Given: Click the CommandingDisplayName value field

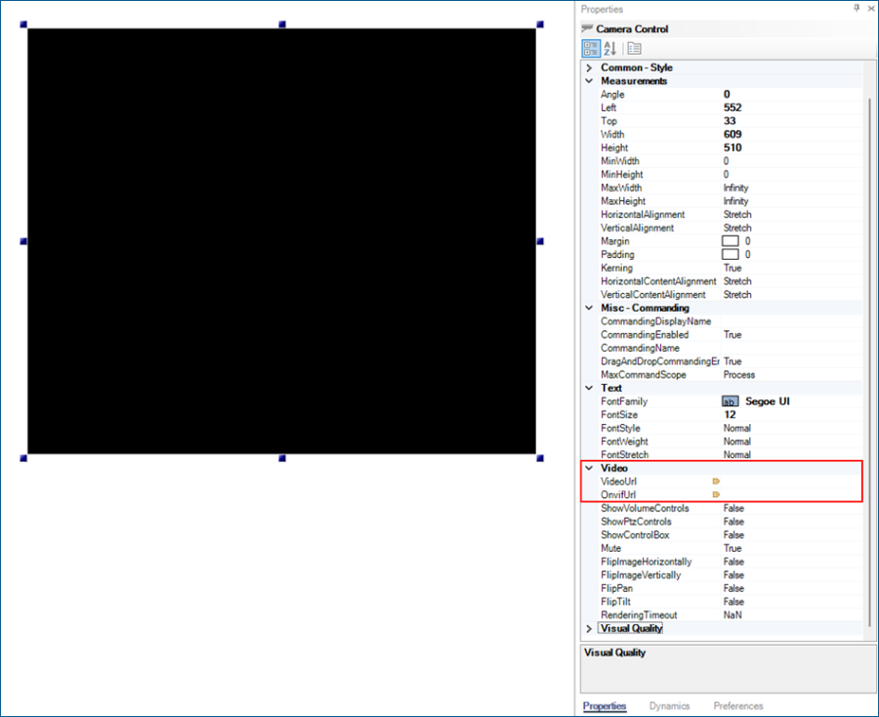Looking at the screenshot, I should pyautogui.click(x=791, y=321).
